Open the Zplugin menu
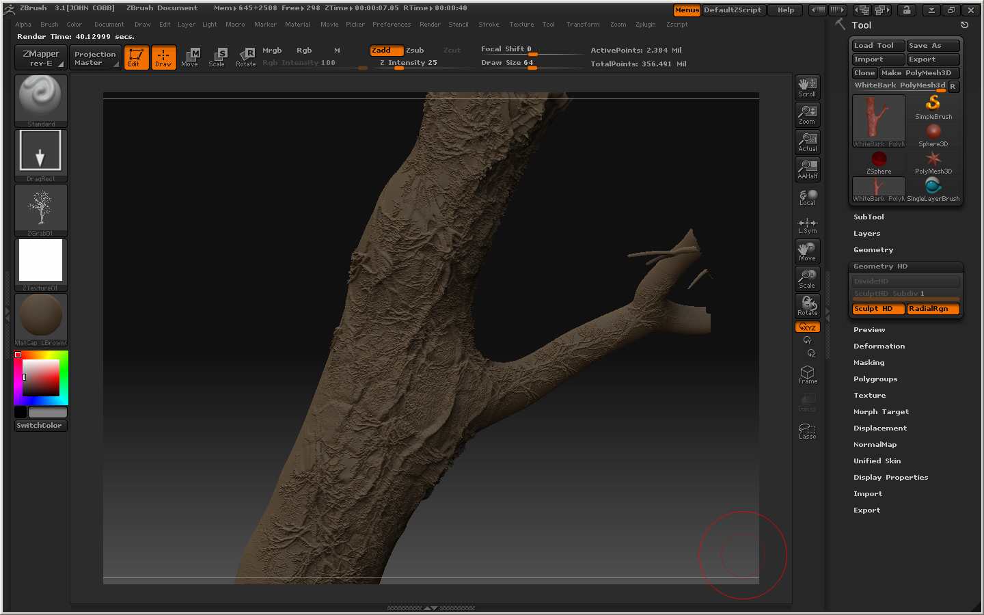 (x=645, y=25)
